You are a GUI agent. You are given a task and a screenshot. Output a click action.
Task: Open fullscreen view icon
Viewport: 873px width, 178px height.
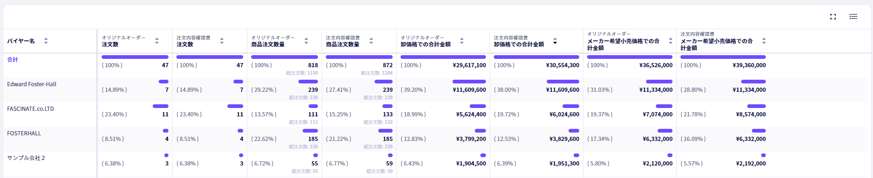(x=833, y=17)
